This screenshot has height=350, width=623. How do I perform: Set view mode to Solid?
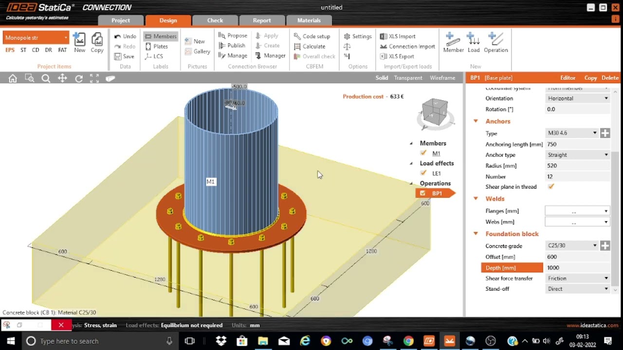[x=382, y=78]
